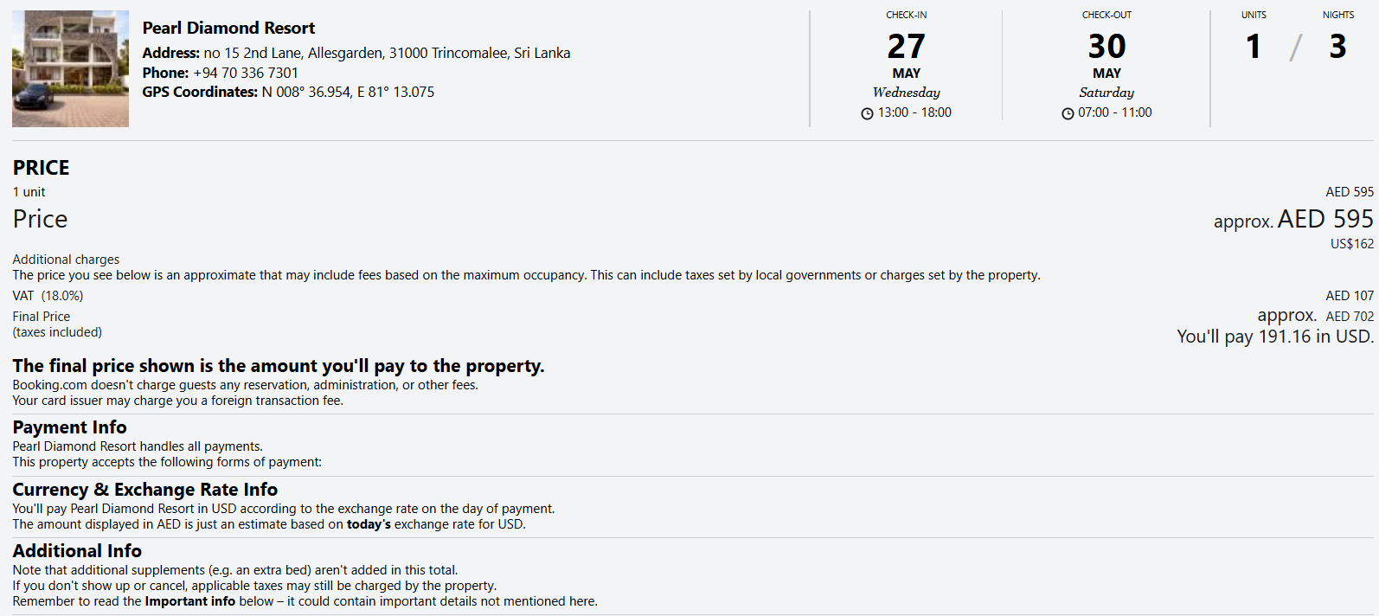Viewport: 1379px width, 616px height.
Task: Click the check-out time clock icon
Action: click(1068, 113)
